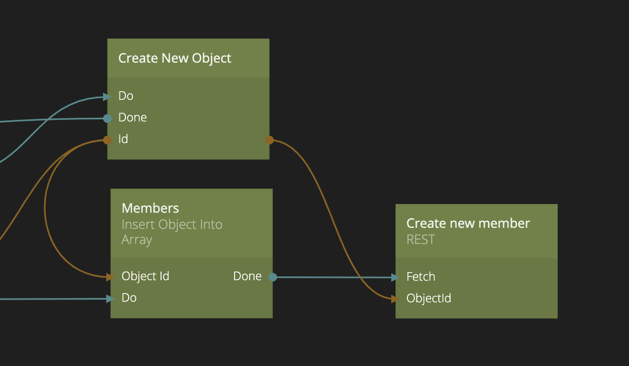Click the brown output dot on Create New Object's right edge
The height and width of the screenshot is (366, 629).
269,140
